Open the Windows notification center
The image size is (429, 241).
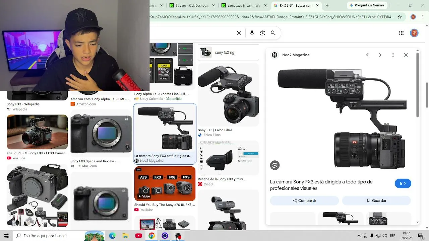tap(421, 236)
